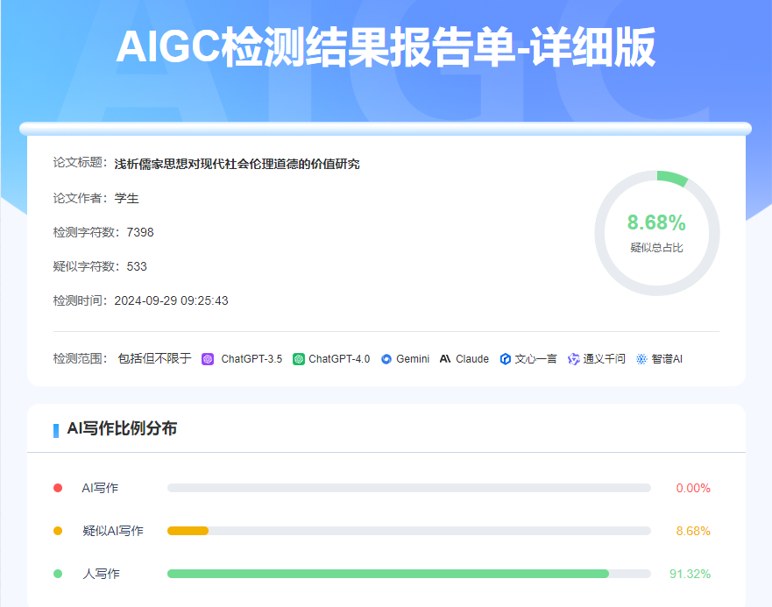The image size is (772, 607).
Task: Click the 文心一言 hexagon icon
Action: click(x=505, y=359)
